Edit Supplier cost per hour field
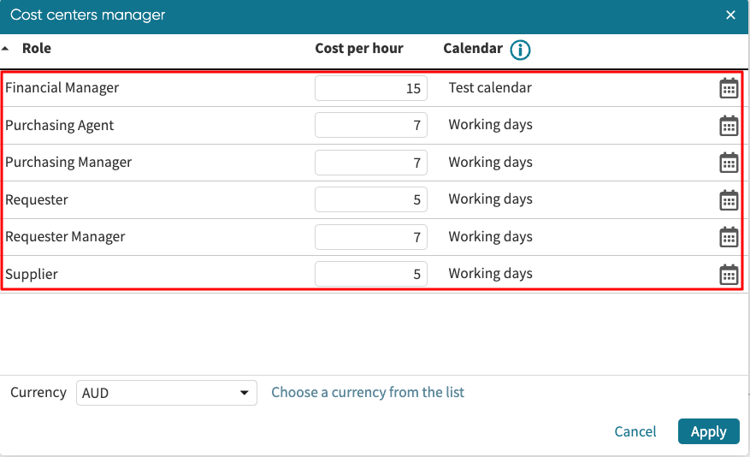The height and width of the screenshot is (457, 750). tap(371, 275)
